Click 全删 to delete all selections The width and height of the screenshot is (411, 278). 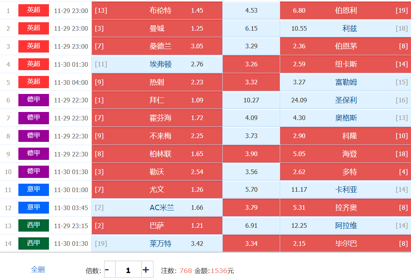38,270
